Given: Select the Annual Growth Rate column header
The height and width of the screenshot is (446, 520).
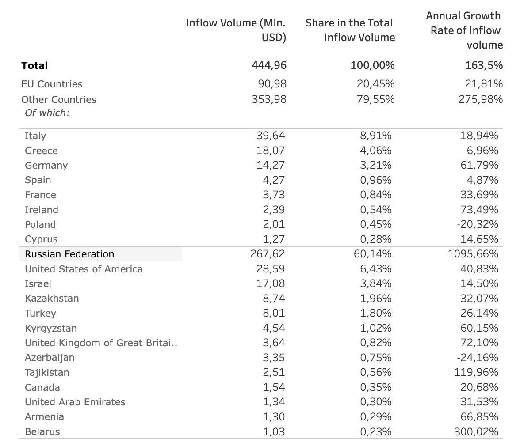Looking at the screenshot, I should coord(464,30).
